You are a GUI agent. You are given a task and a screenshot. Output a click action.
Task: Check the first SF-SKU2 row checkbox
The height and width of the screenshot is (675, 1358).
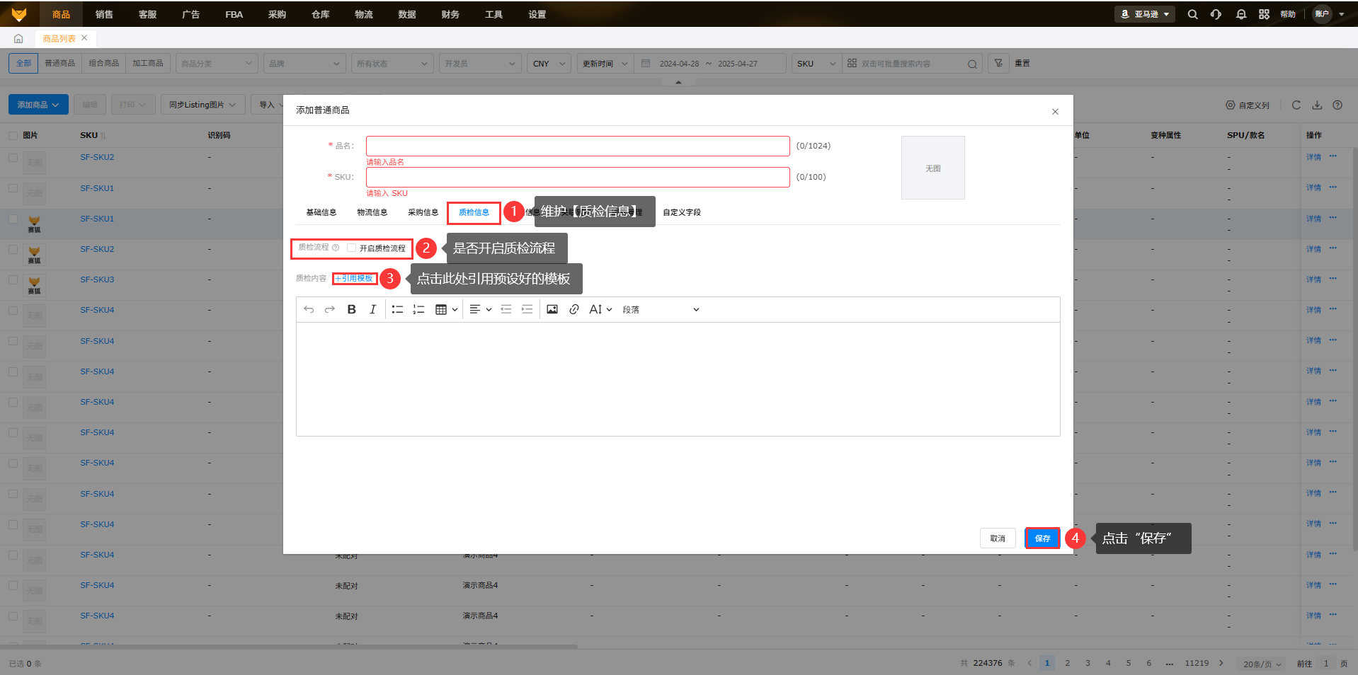pyautogui.click(x=13, y=158)
